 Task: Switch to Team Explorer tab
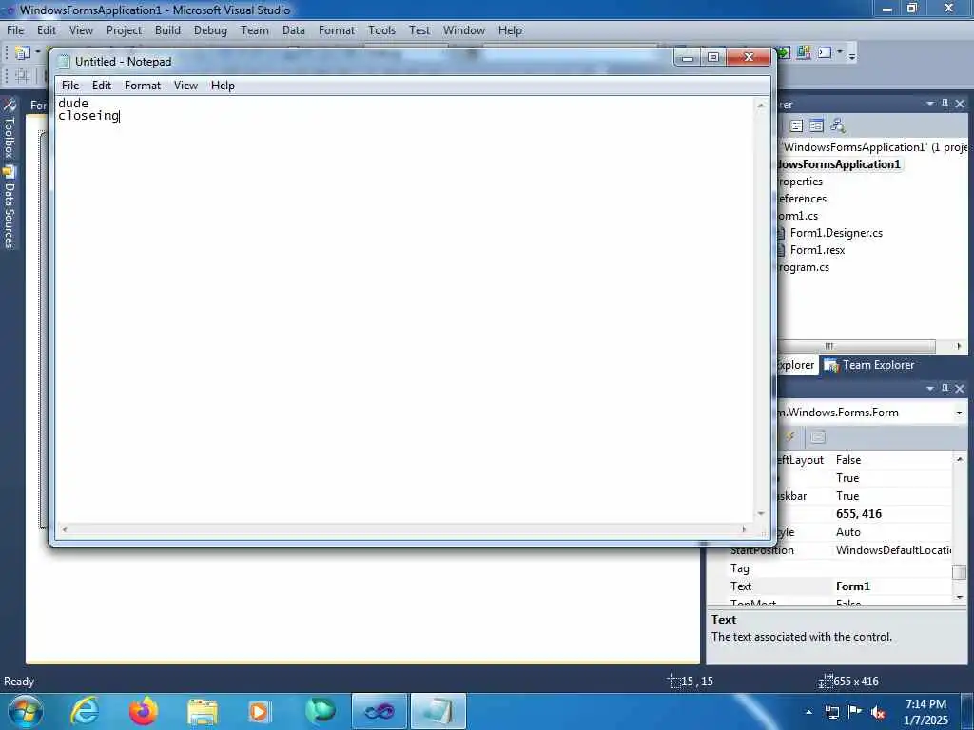[869, 365]
